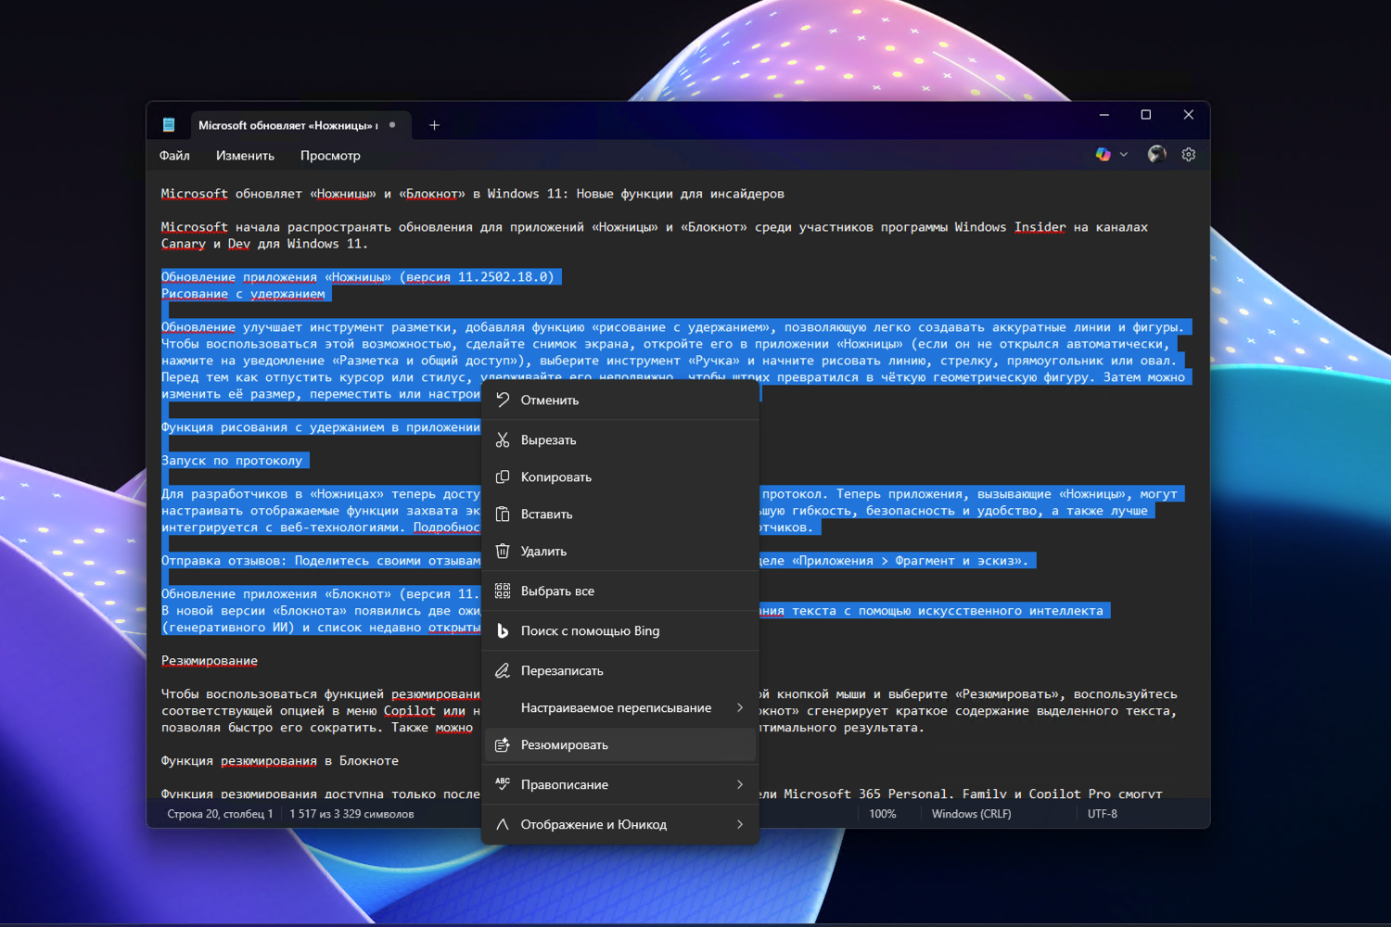Click the UTF-8 encoding indicator
The width and height of the screenshot is (1391, 927).
1103,814
